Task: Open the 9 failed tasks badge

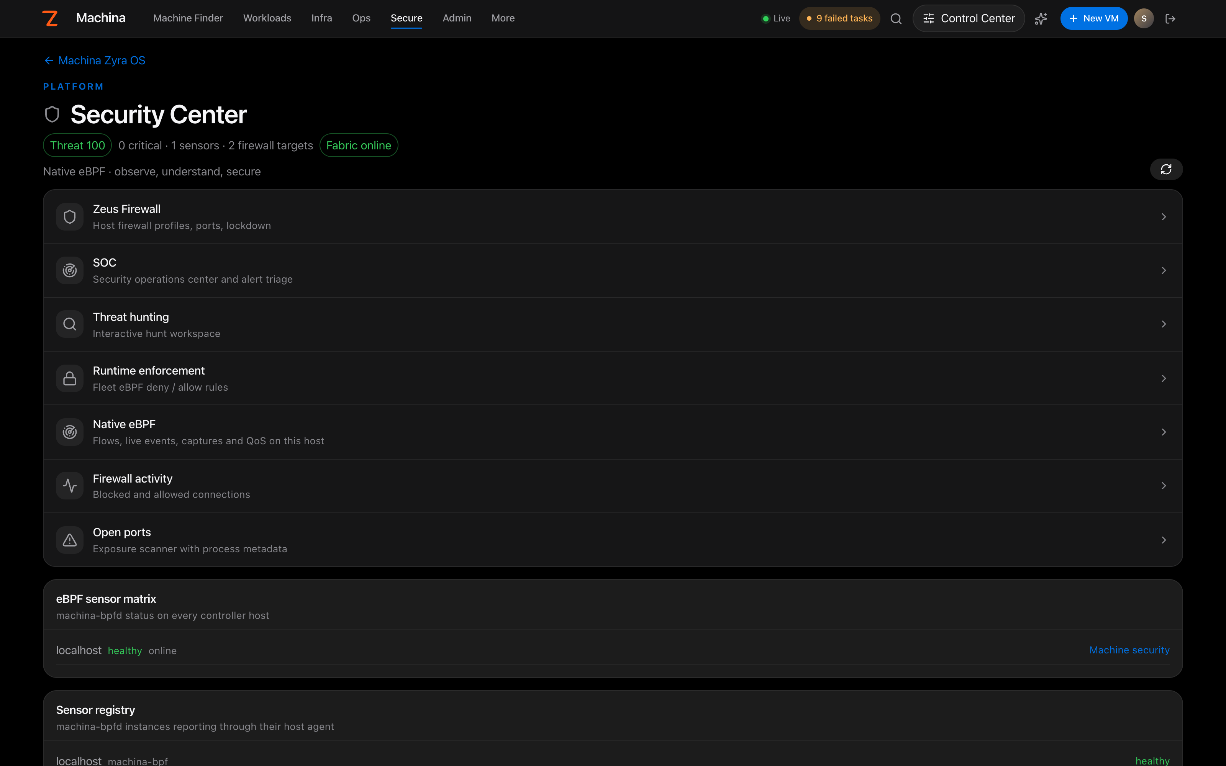Action: (x=839, y=18)
